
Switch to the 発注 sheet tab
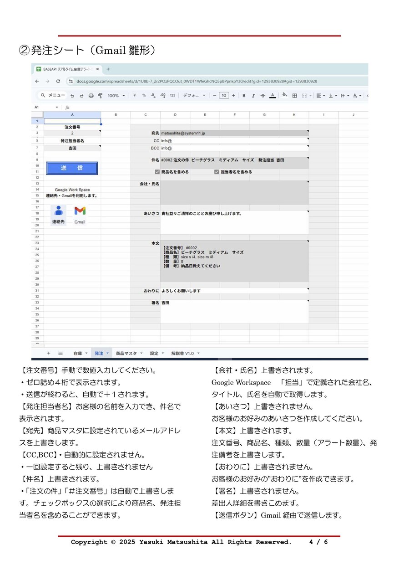(x=101, y=353)
